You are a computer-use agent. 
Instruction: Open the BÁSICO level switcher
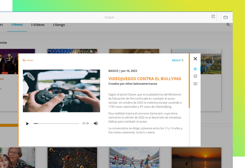coord(178,60)
